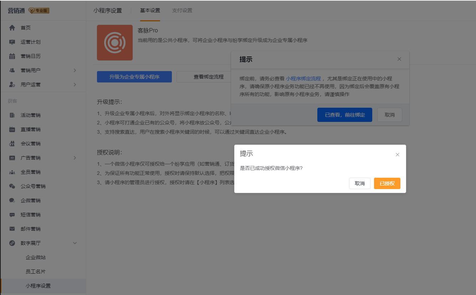Click the 邮件营销 envelope icon

click(12, 229)
